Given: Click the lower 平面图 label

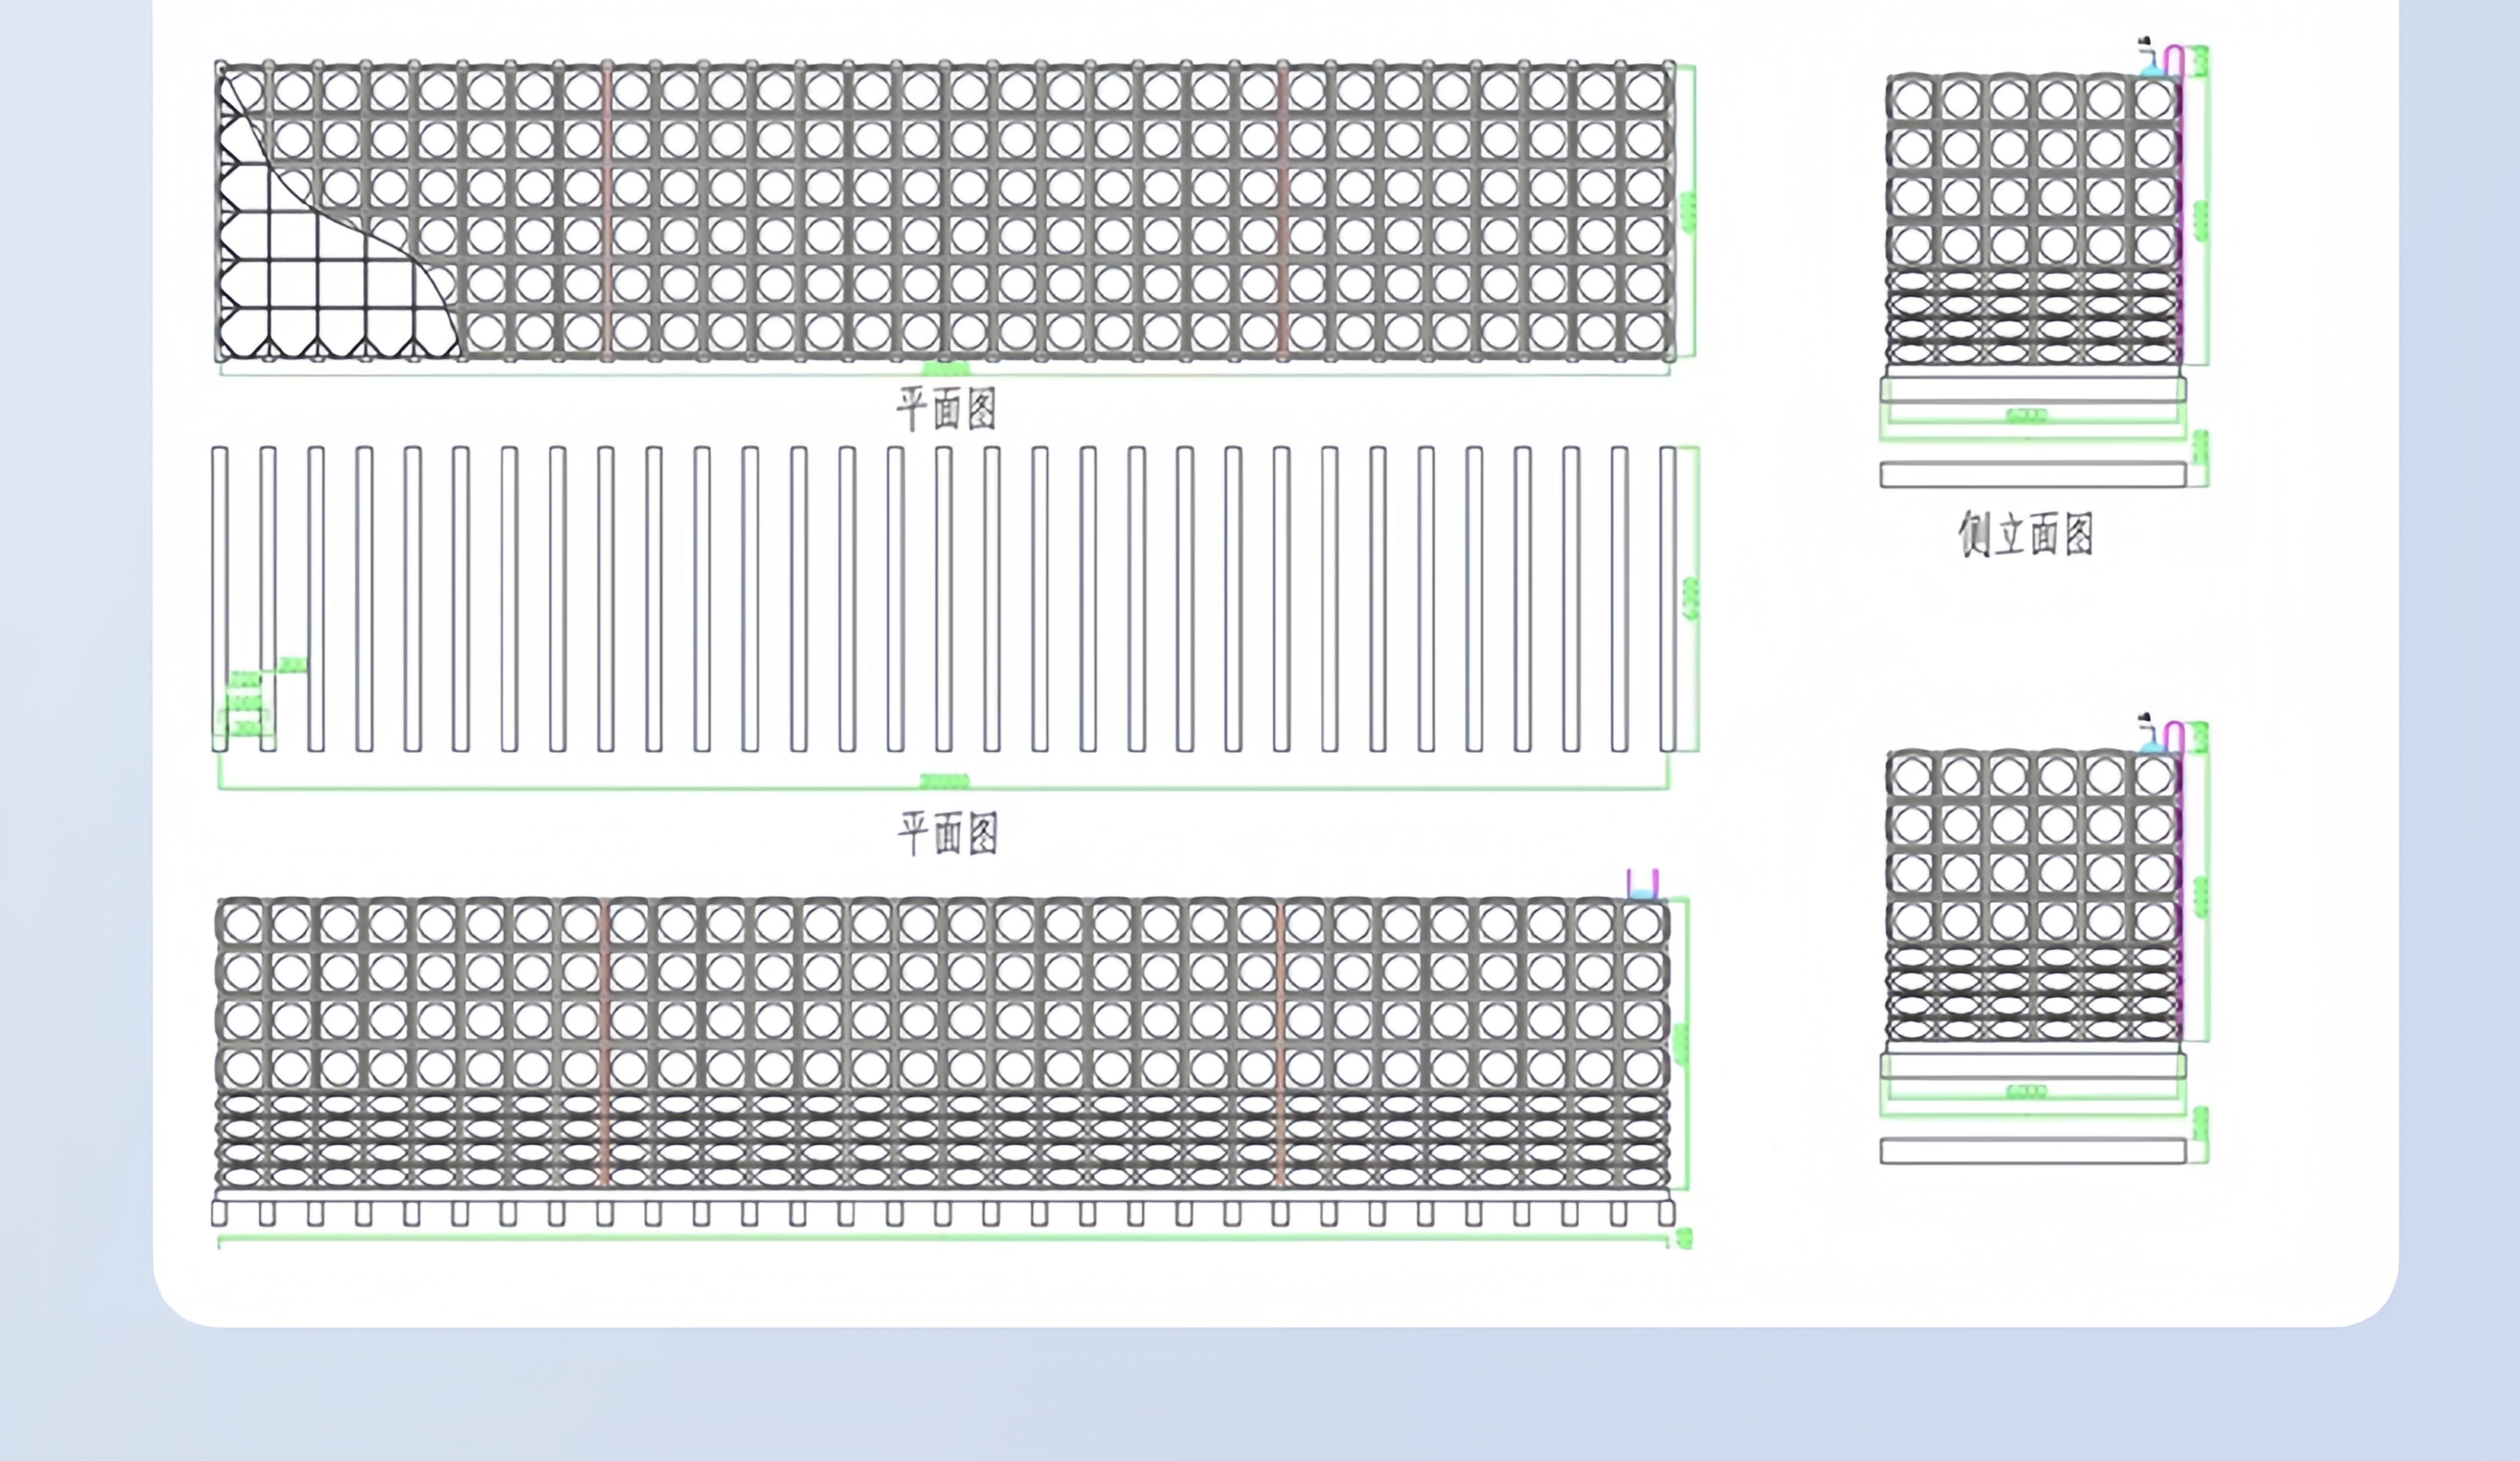Looking at the screenshot, I should tap(947, 833).
